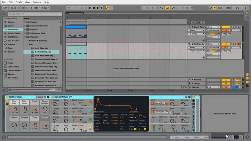Toggle the top oscillator's orange activator
The width and height of the screenshot is (251, 141).
pos(90,103)
